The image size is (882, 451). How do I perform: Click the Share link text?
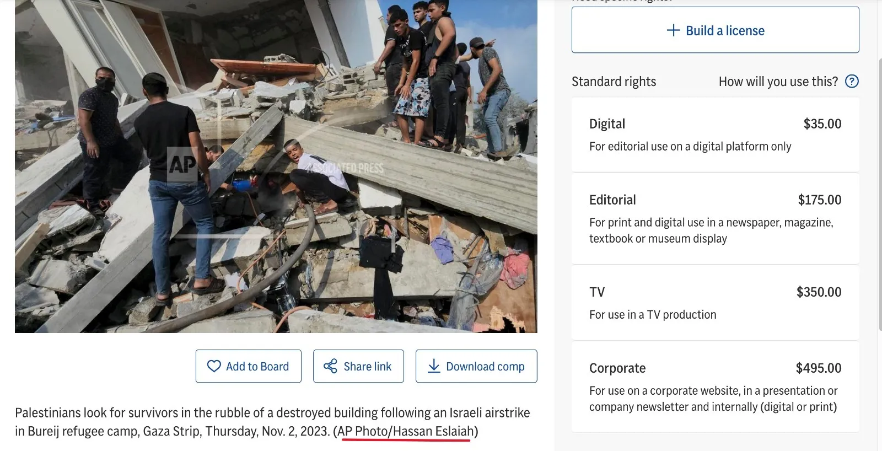(367, 366)
